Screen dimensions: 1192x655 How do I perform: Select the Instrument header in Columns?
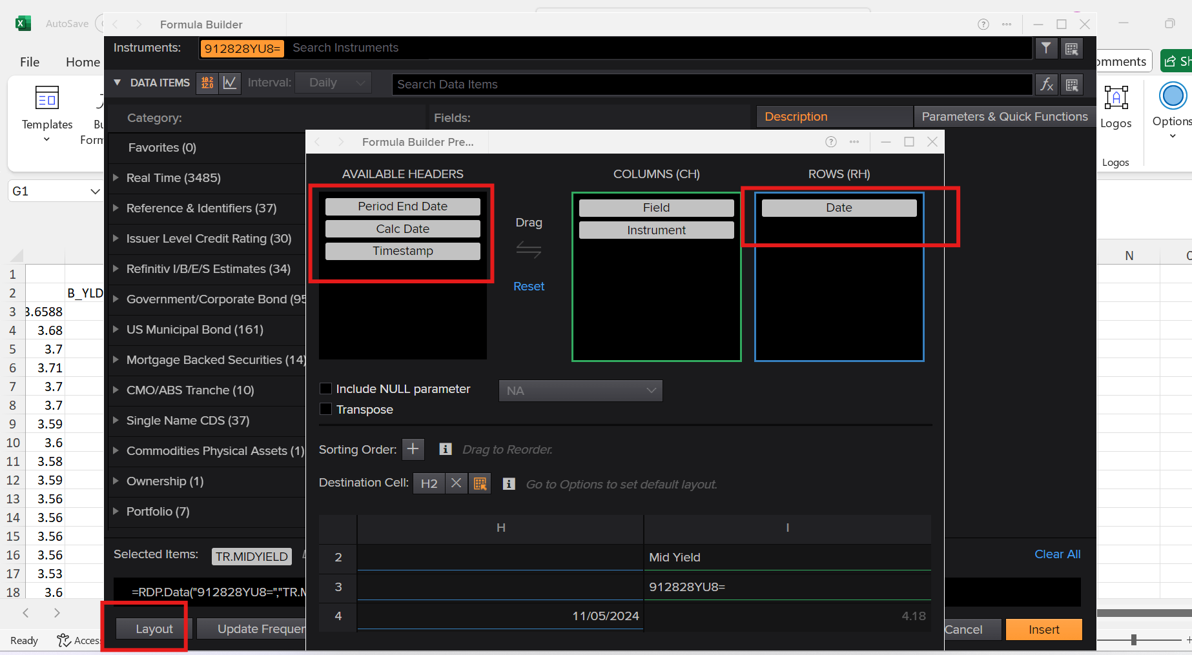click(657, 230)
